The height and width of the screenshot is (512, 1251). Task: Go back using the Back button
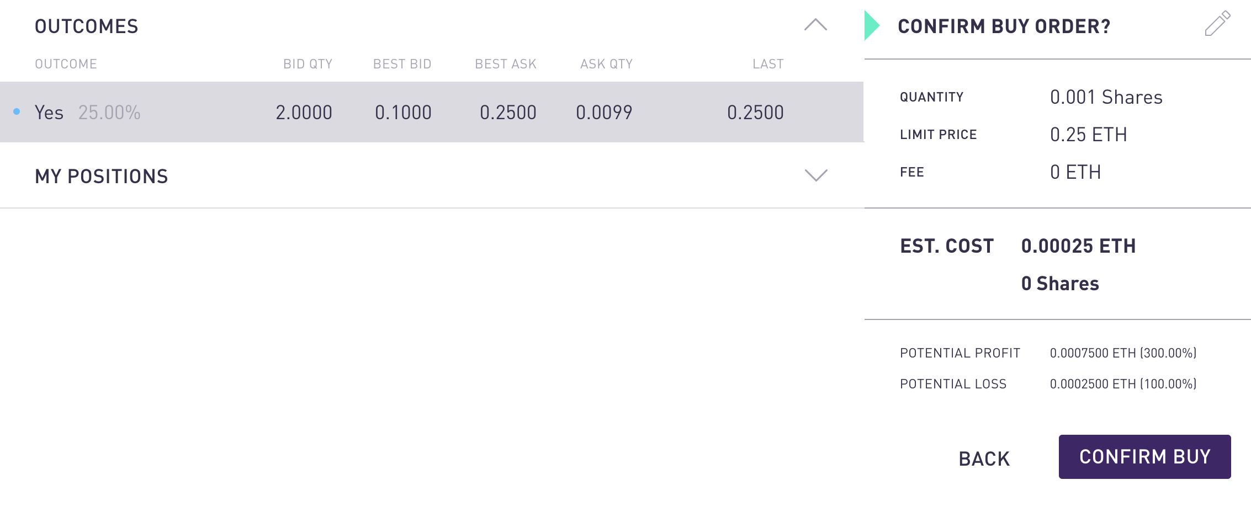(x=984, y=458)
